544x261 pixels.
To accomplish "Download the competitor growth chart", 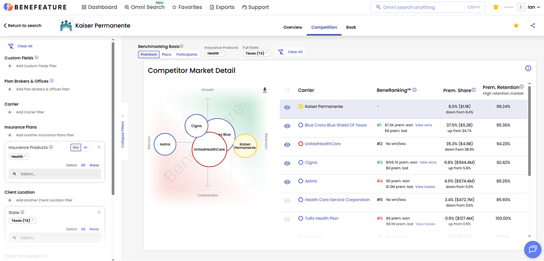I will coord(265,90).
